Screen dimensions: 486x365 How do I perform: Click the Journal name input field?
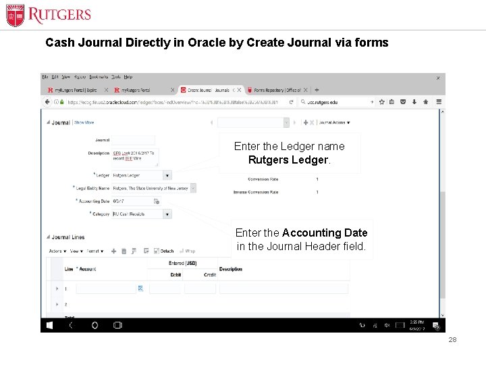(x=133, y=140)
